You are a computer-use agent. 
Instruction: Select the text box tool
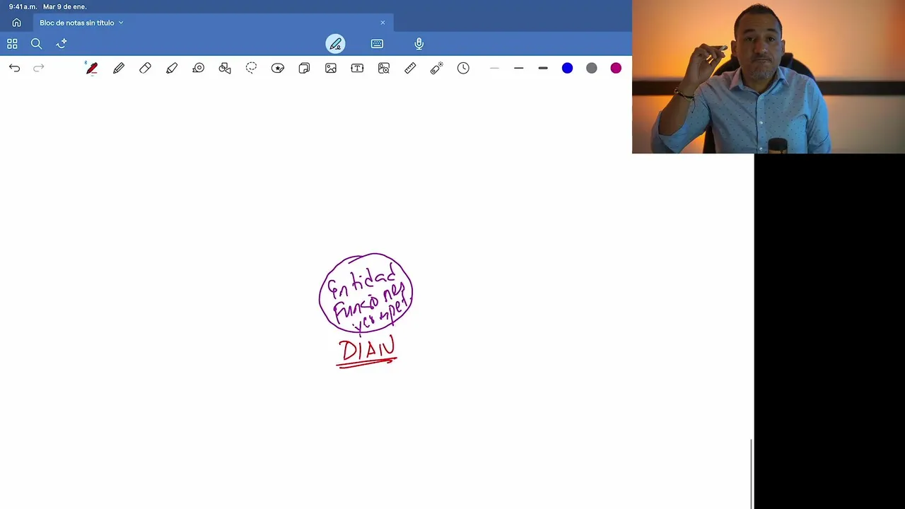click(x=357, y=68)
